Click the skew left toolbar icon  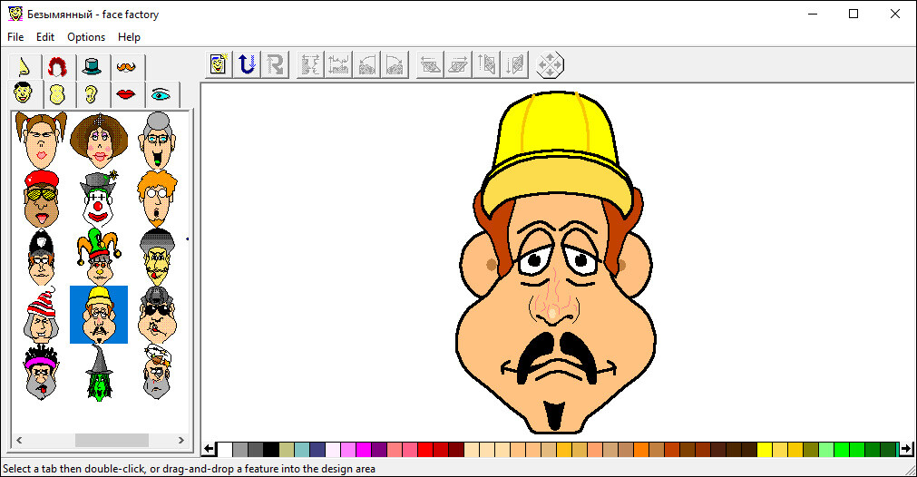click(429, 64)
